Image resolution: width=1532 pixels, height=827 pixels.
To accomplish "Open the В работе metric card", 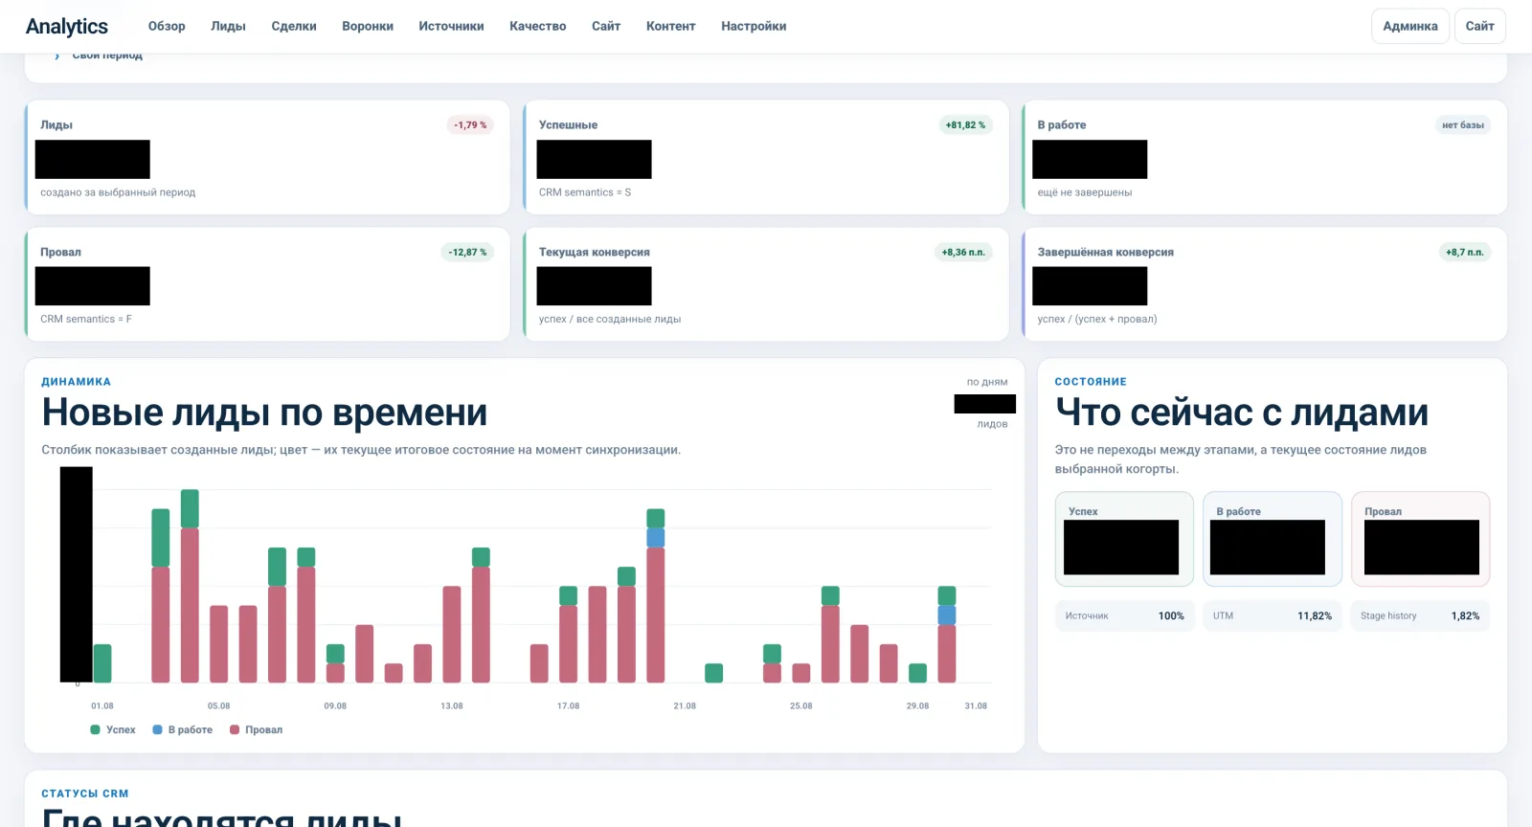I will click(x=1265, y=157).
